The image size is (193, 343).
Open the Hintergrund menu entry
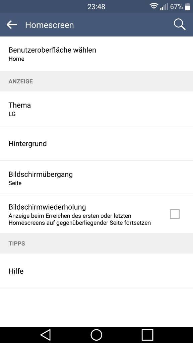[96, 143]
